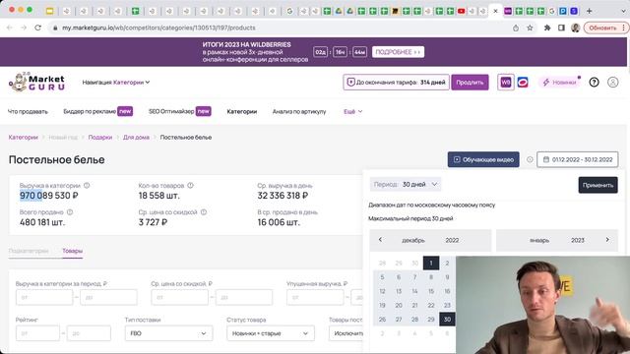Image resolution: width=630 pixels, height=354 pixels.
Task: Show info for Выручка в категории
Action: pyautogui.click(x=87, y=186)
